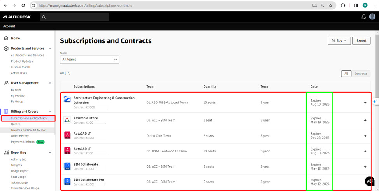
Task: Collapse the Billing and Orders section chevron
Action: tap(50, 112)
